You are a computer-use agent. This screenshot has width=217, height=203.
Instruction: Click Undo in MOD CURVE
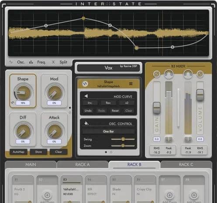point(88,110)
